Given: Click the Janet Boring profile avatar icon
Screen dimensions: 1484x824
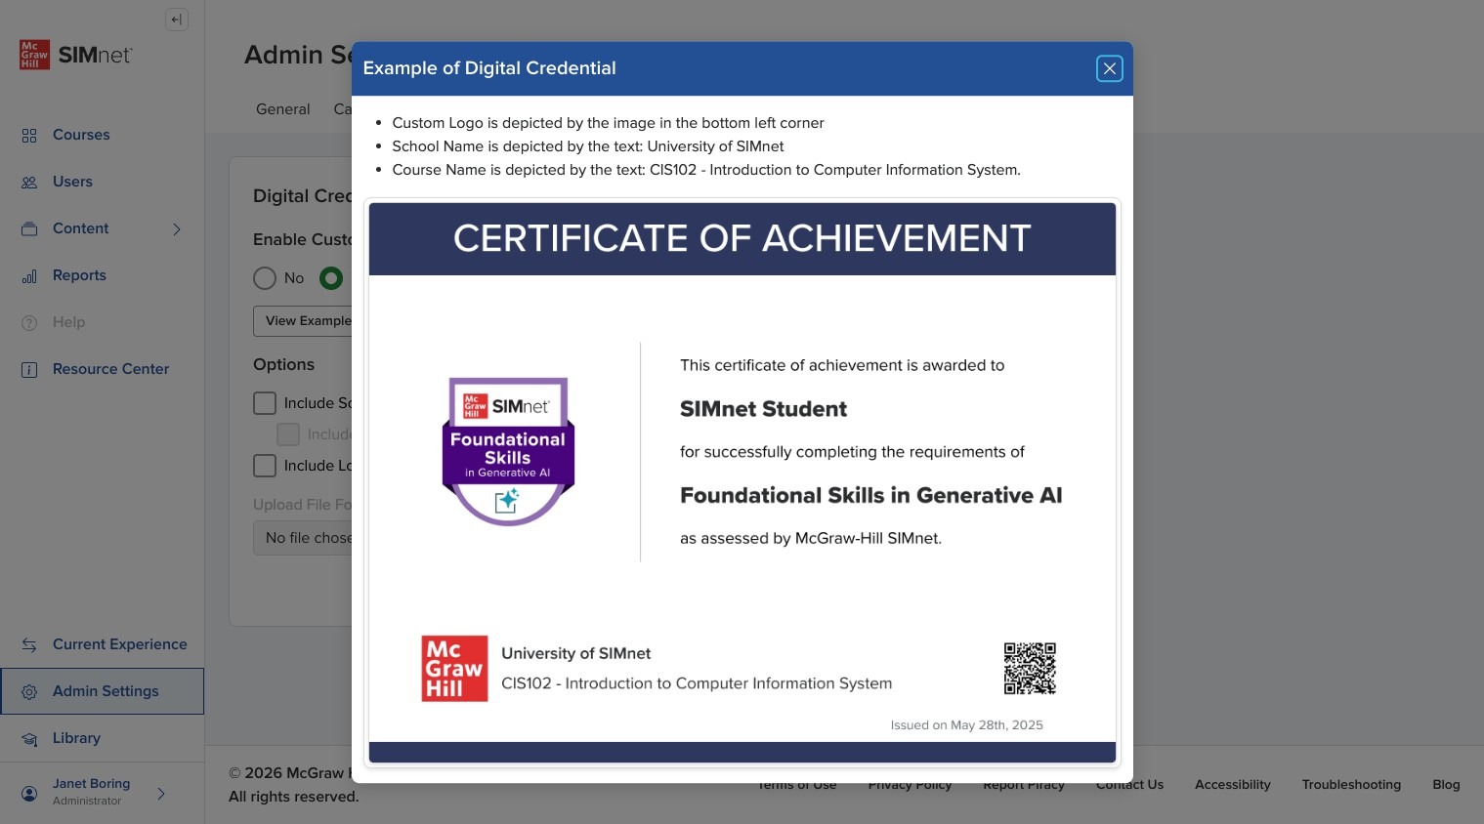Looking at the screenshot, I should (29, 793).
